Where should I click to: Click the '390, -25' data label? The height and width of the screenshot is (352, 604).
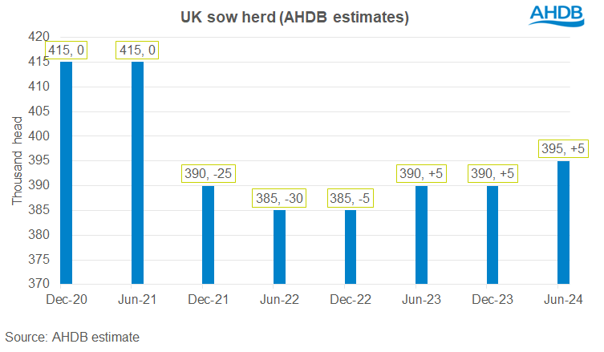[x=208, y=172]
